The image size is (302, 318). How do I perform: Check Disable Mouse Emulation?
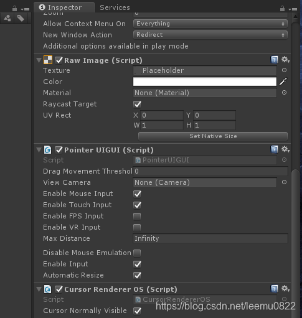(137, 253)
